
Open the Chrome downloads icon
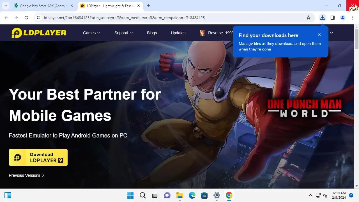pos(323,18)
